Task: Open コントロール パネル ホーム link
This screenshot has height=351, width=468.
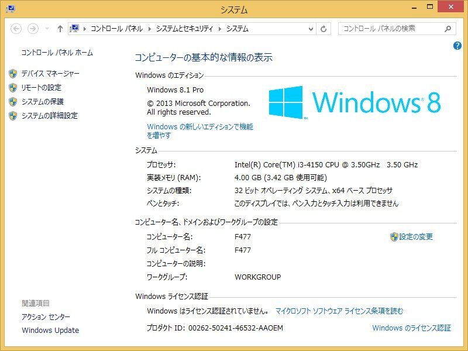Action: click(57, 53)
